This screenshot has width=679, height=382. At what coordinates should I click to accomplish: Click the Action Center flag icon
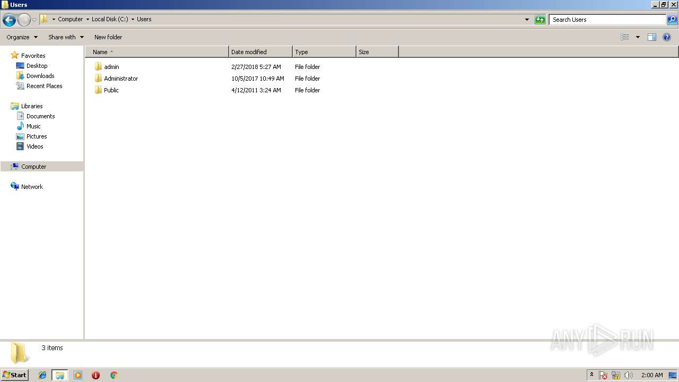coord(603,375)
